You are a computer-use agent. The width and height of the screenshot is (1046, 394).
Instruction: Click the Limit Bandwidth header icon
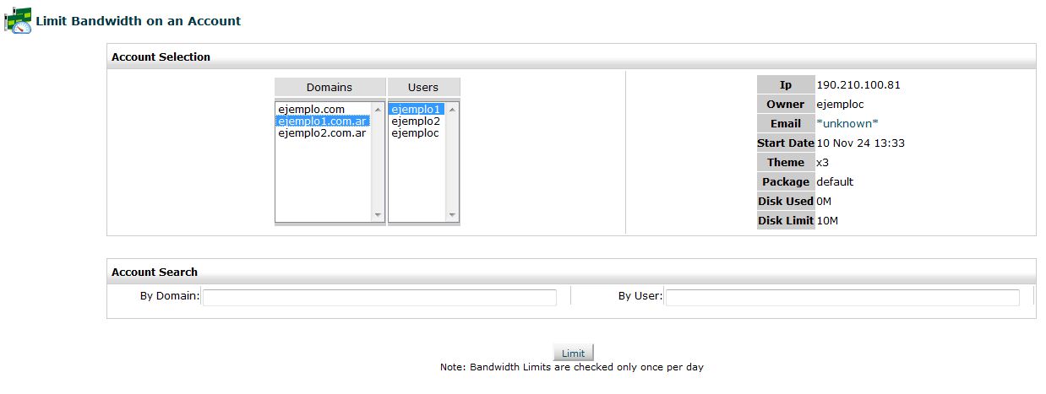(x=18, y=20)
